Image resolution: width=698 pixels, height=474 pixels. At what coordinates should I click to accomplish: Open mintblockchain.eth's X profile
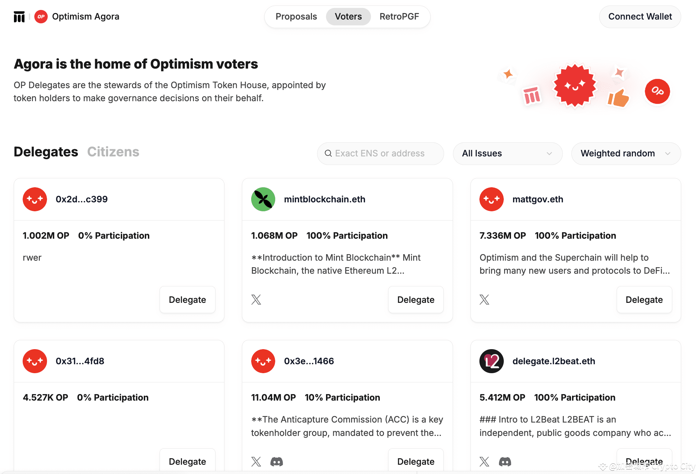pos(256,299)
